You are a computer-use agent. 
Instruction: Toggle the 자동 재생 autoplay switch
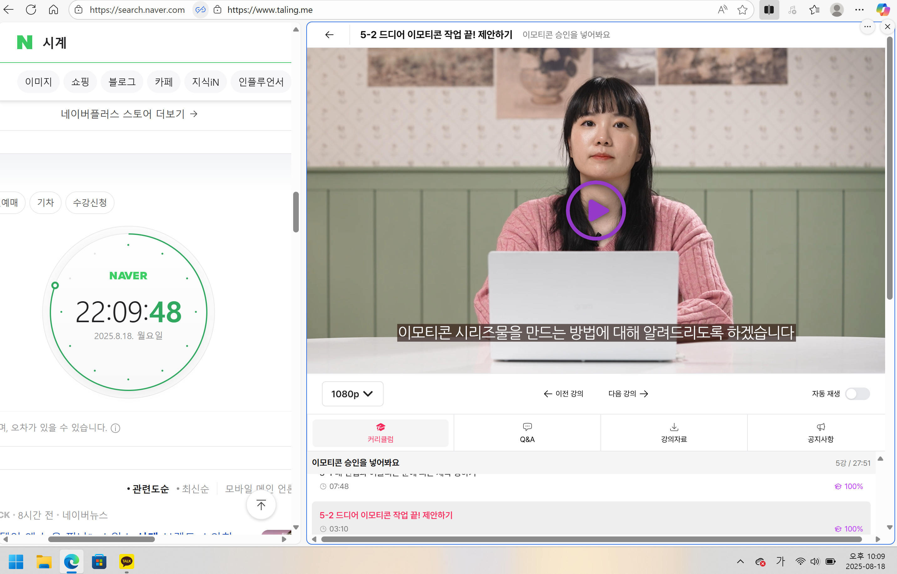pos(857,394)
